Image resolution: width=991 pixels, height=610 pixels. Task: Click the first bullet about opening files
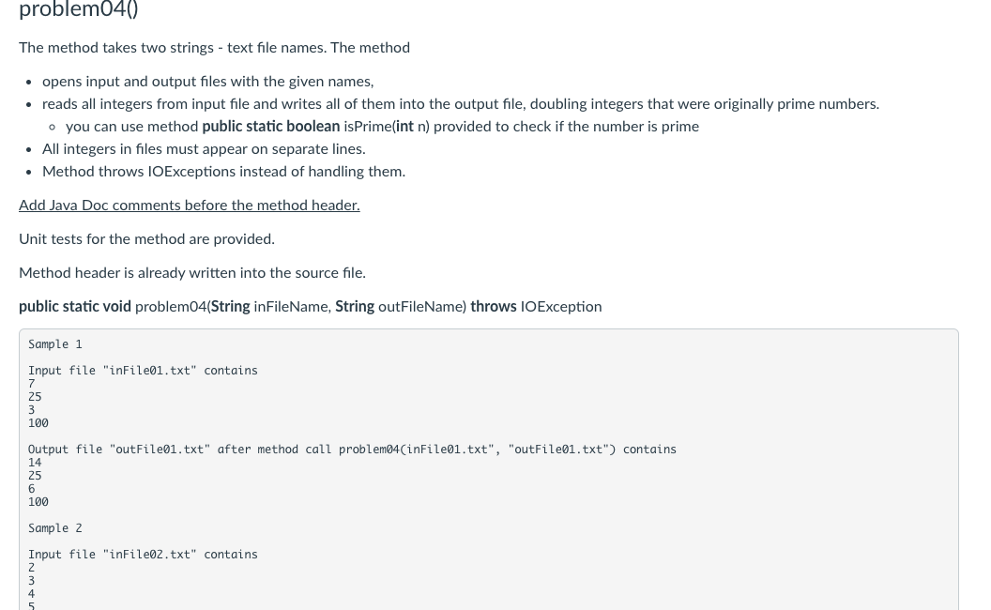point(208,82)
